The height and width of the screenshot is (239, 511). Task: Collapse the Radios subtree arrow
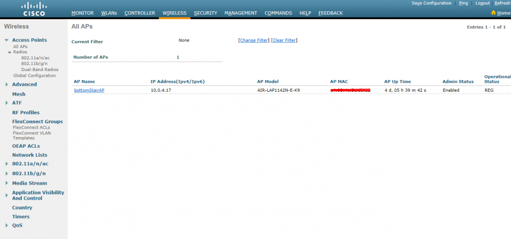pyautogui.click(x=10, y=52)
